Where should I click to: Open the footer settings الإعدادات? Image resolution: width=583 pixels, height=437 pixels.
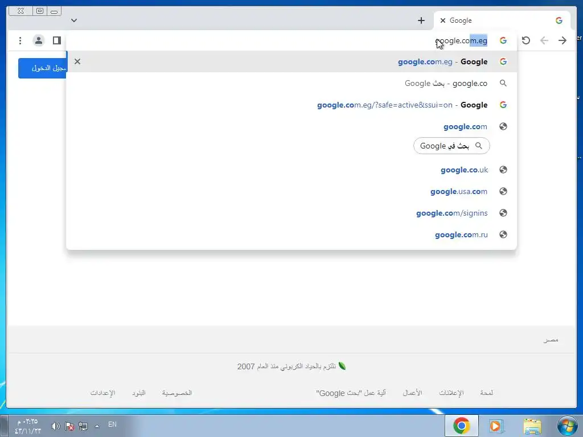pos(102,393)
